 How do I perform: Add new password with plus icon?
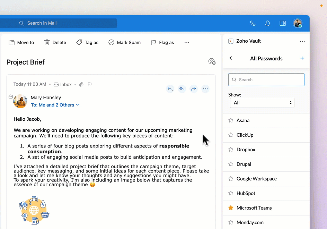pos(302,58)
